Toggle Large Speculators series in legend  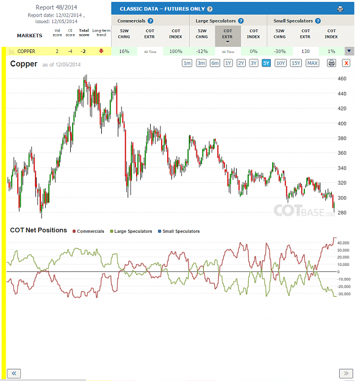tap(131, 231)
